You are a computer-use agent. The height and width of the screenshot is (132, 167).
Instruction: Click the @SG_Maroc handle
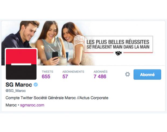click(16, 91)
